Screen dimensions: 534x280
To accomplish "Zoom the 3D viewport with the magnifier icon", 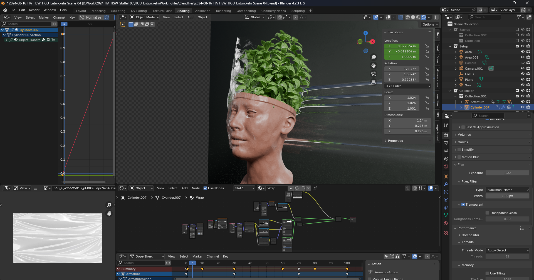I will point(374,57).
